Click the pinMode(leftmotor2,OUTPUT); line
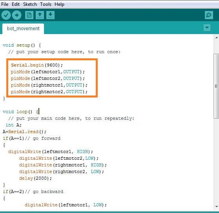The height and width of the screenshot is (213, 219). coord(48,78)
